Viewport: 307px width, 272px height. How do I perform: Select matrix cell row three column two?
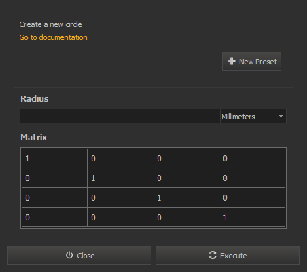point(120,197)
